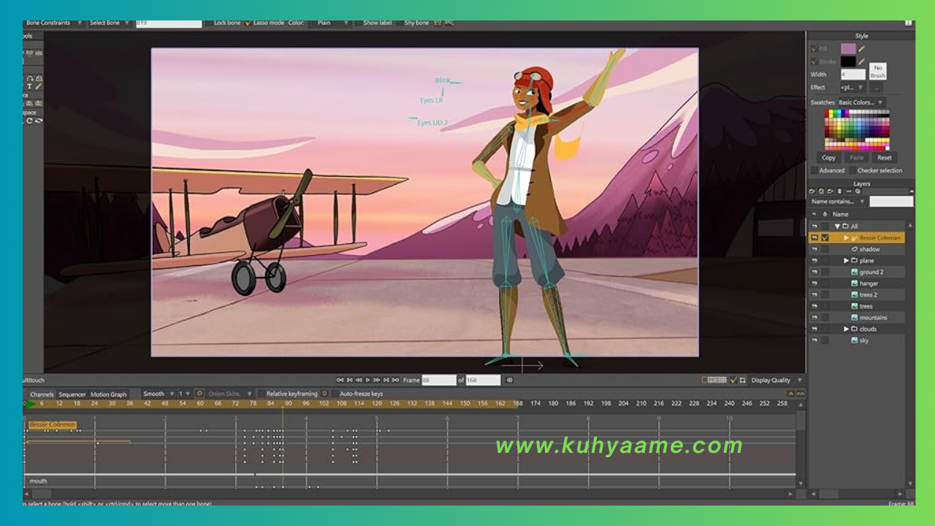Click the Reset button in Style panel
Screen dimensions: 935x526
coord(885,157)
